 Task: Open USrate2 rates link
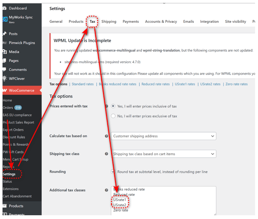pyautogui.click(x=210, y=84)
